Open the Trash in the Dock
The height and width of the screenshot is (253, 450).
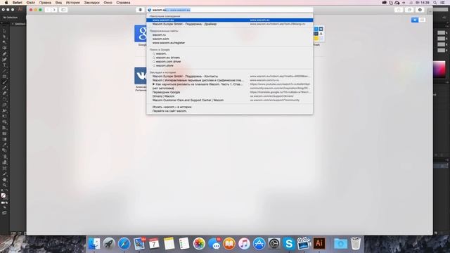[356, 244]
